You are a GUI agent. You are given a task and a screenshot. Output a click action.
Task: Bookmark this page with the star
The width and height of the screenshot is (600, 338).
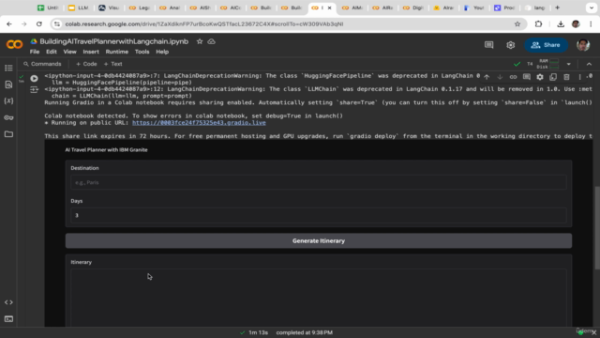pos(517,23)
